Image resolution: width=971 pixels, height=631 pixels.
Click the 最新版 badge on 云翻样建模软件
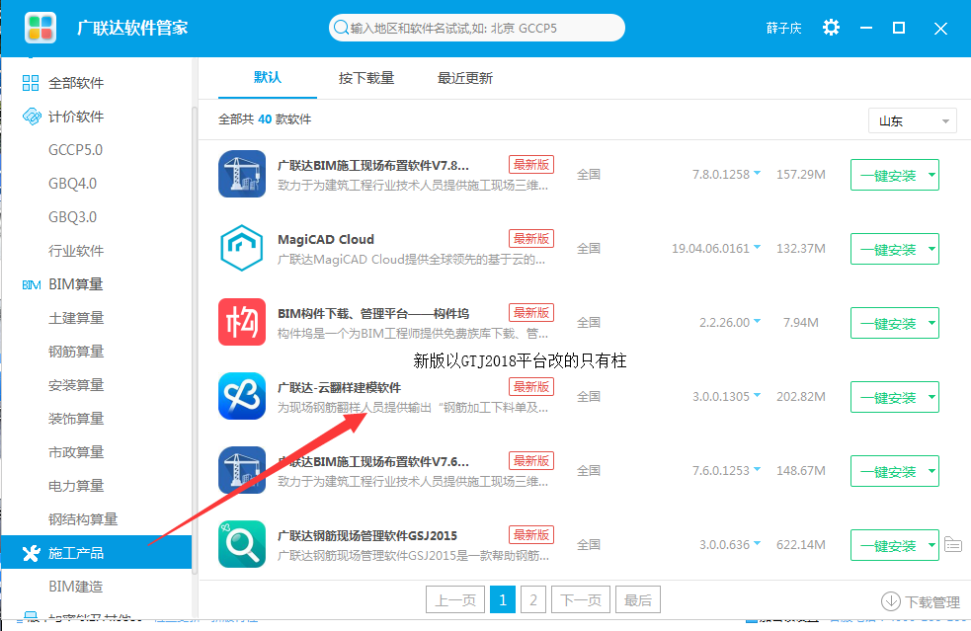coord(531,387)
